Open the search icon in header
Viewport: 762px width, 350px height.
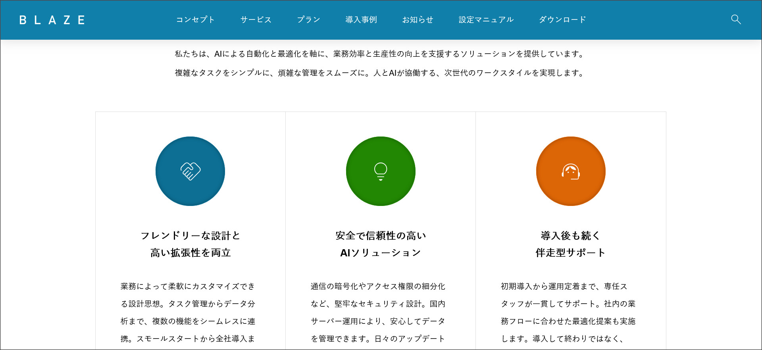pos(736,19)
